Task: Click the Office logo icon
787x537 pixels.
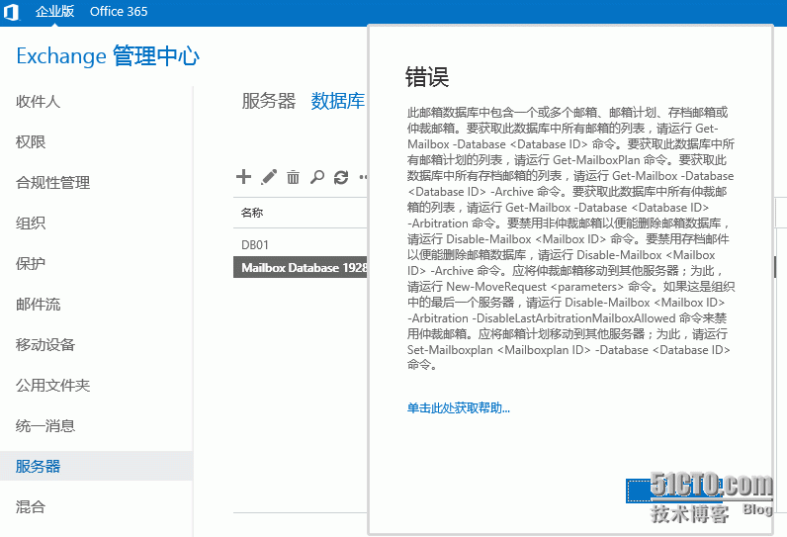Action: pos(11,12)
